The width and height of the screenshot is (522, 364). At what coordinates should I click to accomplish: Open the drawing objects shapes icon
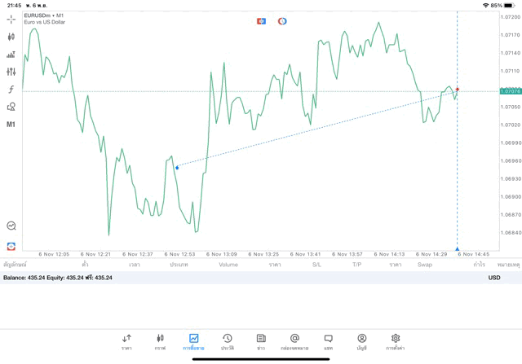[11, 107]
